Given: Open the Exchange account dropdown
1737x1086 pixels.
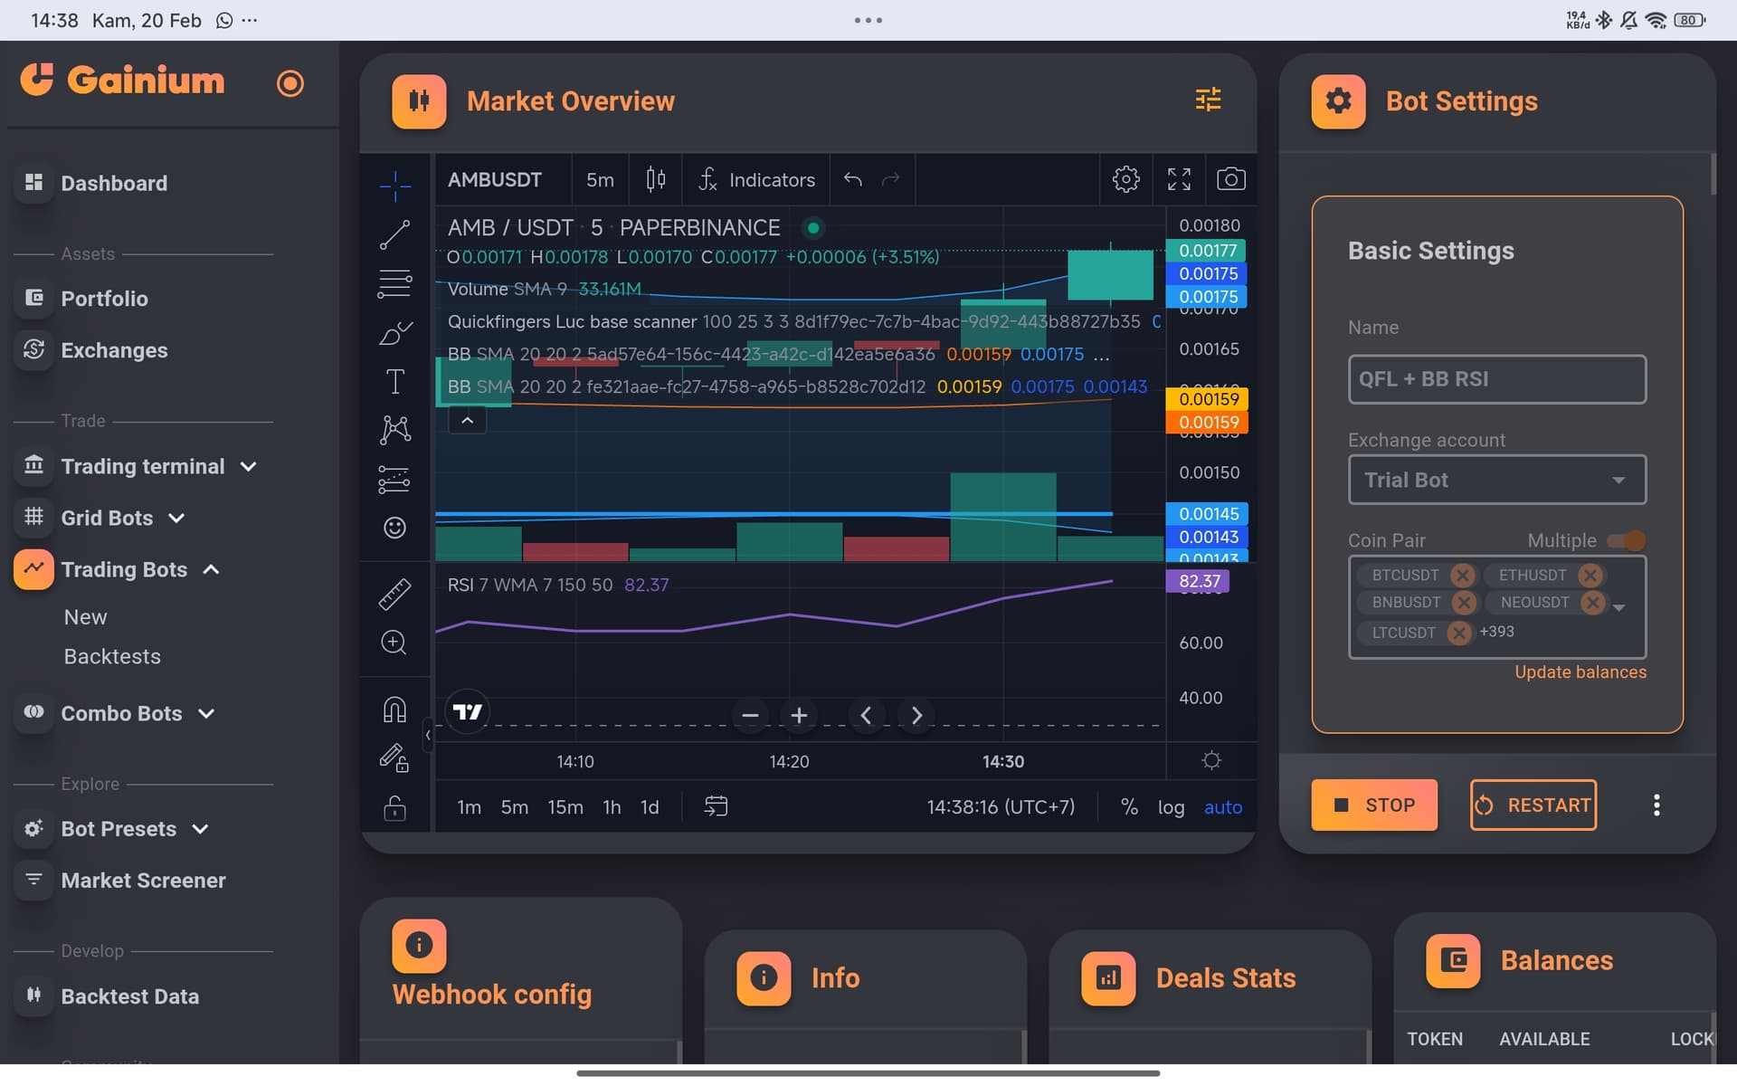Looking at the screenshot, I should pos(1496,480).
